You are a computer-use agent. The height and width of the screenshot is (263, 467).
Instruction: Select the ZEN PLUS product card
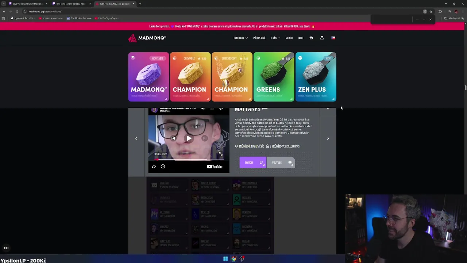click(x=316, y=77)
